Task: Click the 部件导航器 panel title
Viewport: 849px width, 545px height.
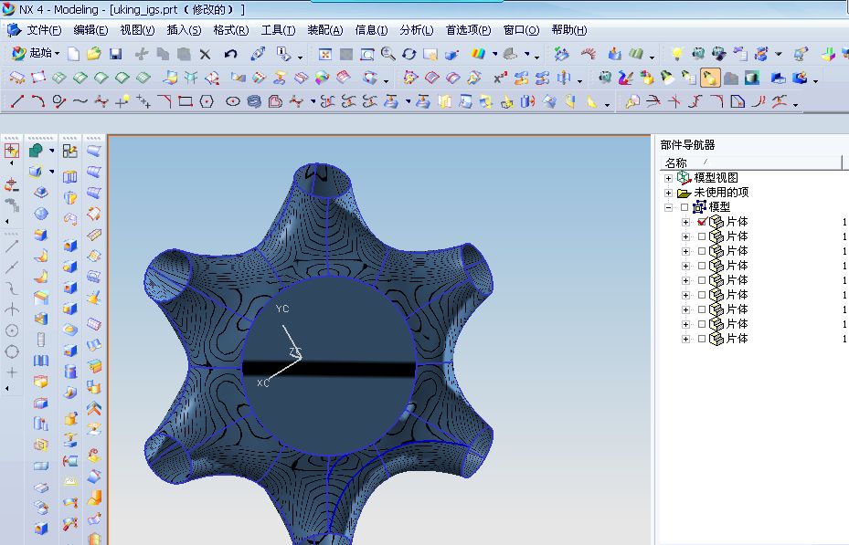Action: 687,145
